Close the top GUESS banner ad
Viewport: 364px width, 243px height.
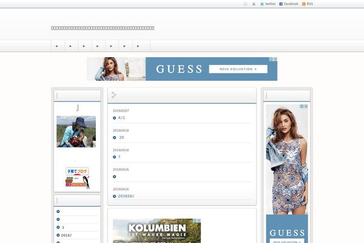coord(275,60)
